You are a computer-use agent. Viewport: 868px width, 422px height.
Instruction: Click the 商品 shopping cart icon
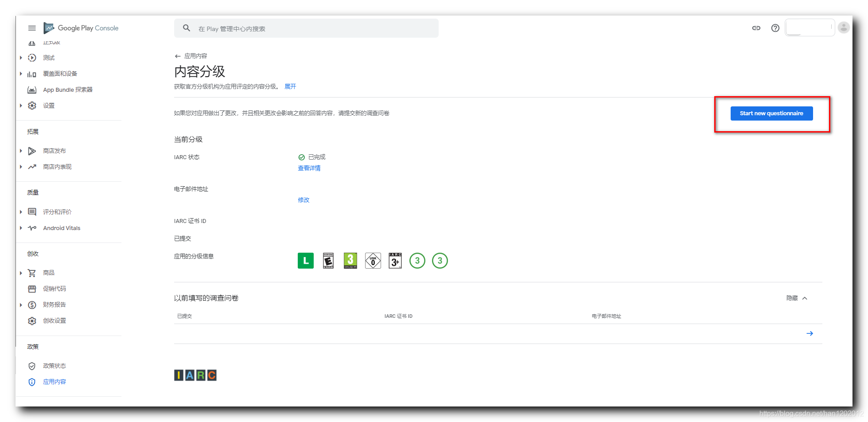[x=32, y=273]
